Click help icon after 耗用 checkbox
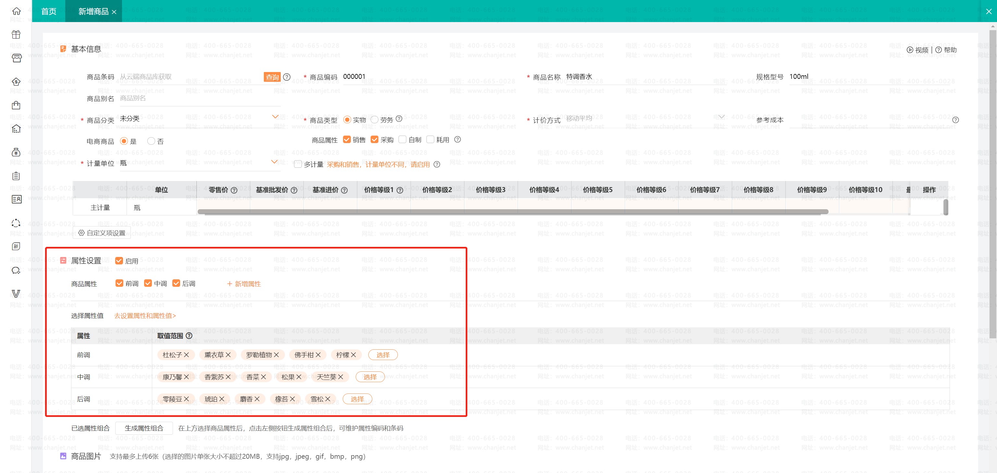The image size is (997, 473). pos(458,139)
